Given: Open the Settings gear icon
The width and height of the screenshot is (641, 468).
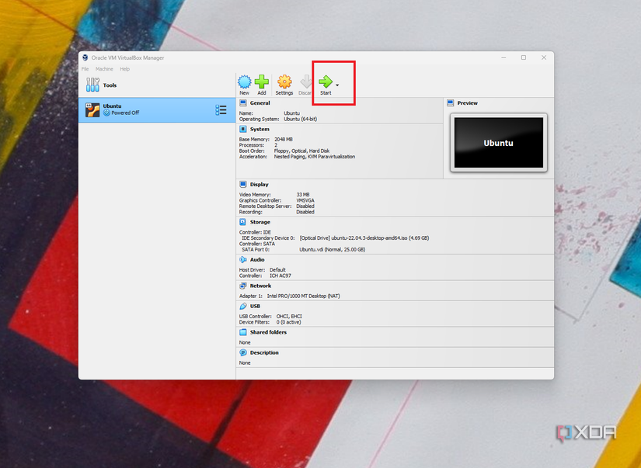Looking at the screenshot, I should (284, 83).
